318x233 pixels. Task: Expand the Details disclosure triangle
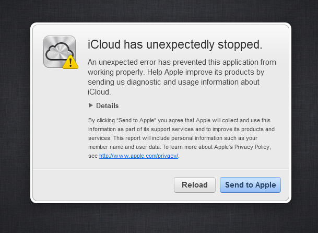tap(91, 105)
